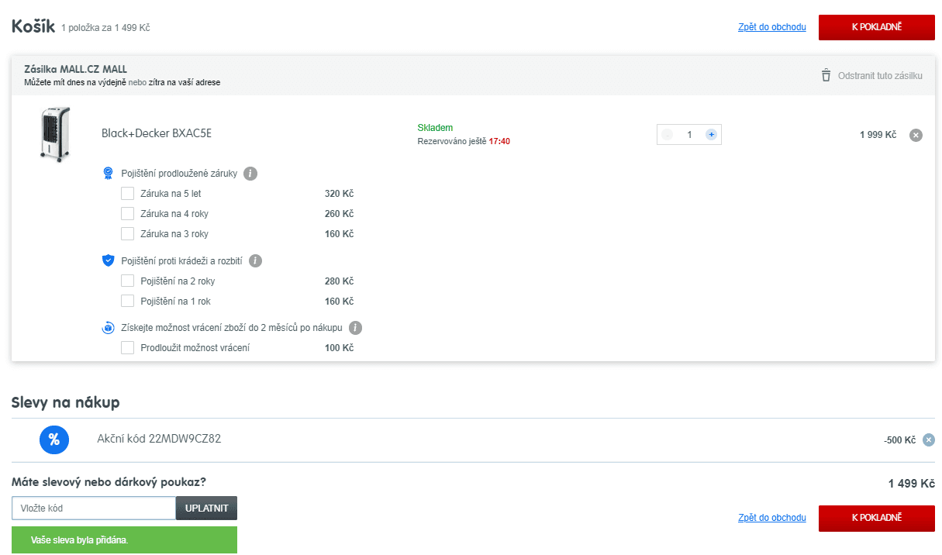
Task: Check the Záruka na 4 roky option
Action: point(128,214)
